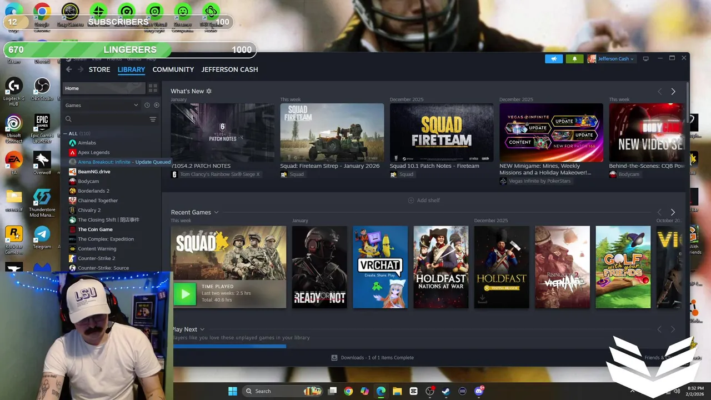Screen dimensions: 711x400
Task: Open Golf With Your Friends cover
Action: coord(623,267)
